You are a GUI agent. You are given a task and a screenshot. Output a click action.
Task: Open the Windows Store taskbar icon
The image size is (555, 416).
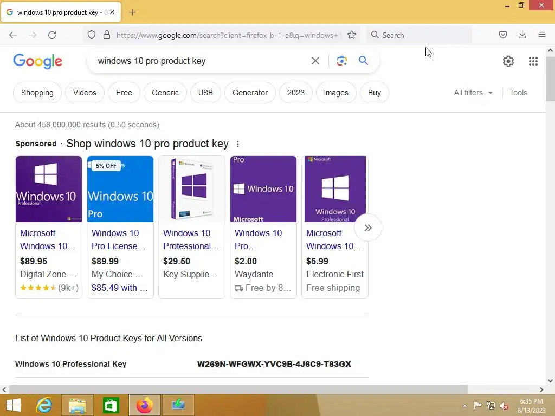click(111, 405)
